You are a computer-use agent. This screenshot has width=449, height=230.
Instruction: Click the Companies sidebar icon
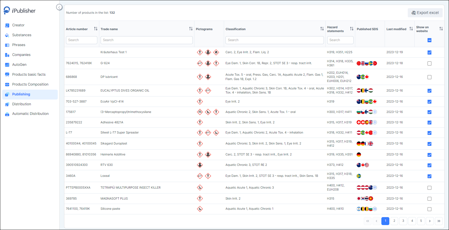7,55
